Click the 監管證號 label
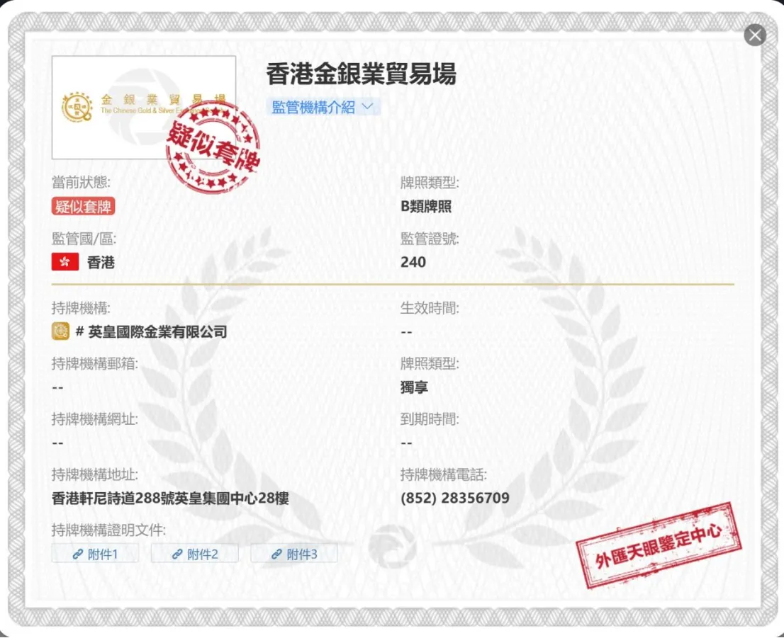 click(x=430, y=239)
